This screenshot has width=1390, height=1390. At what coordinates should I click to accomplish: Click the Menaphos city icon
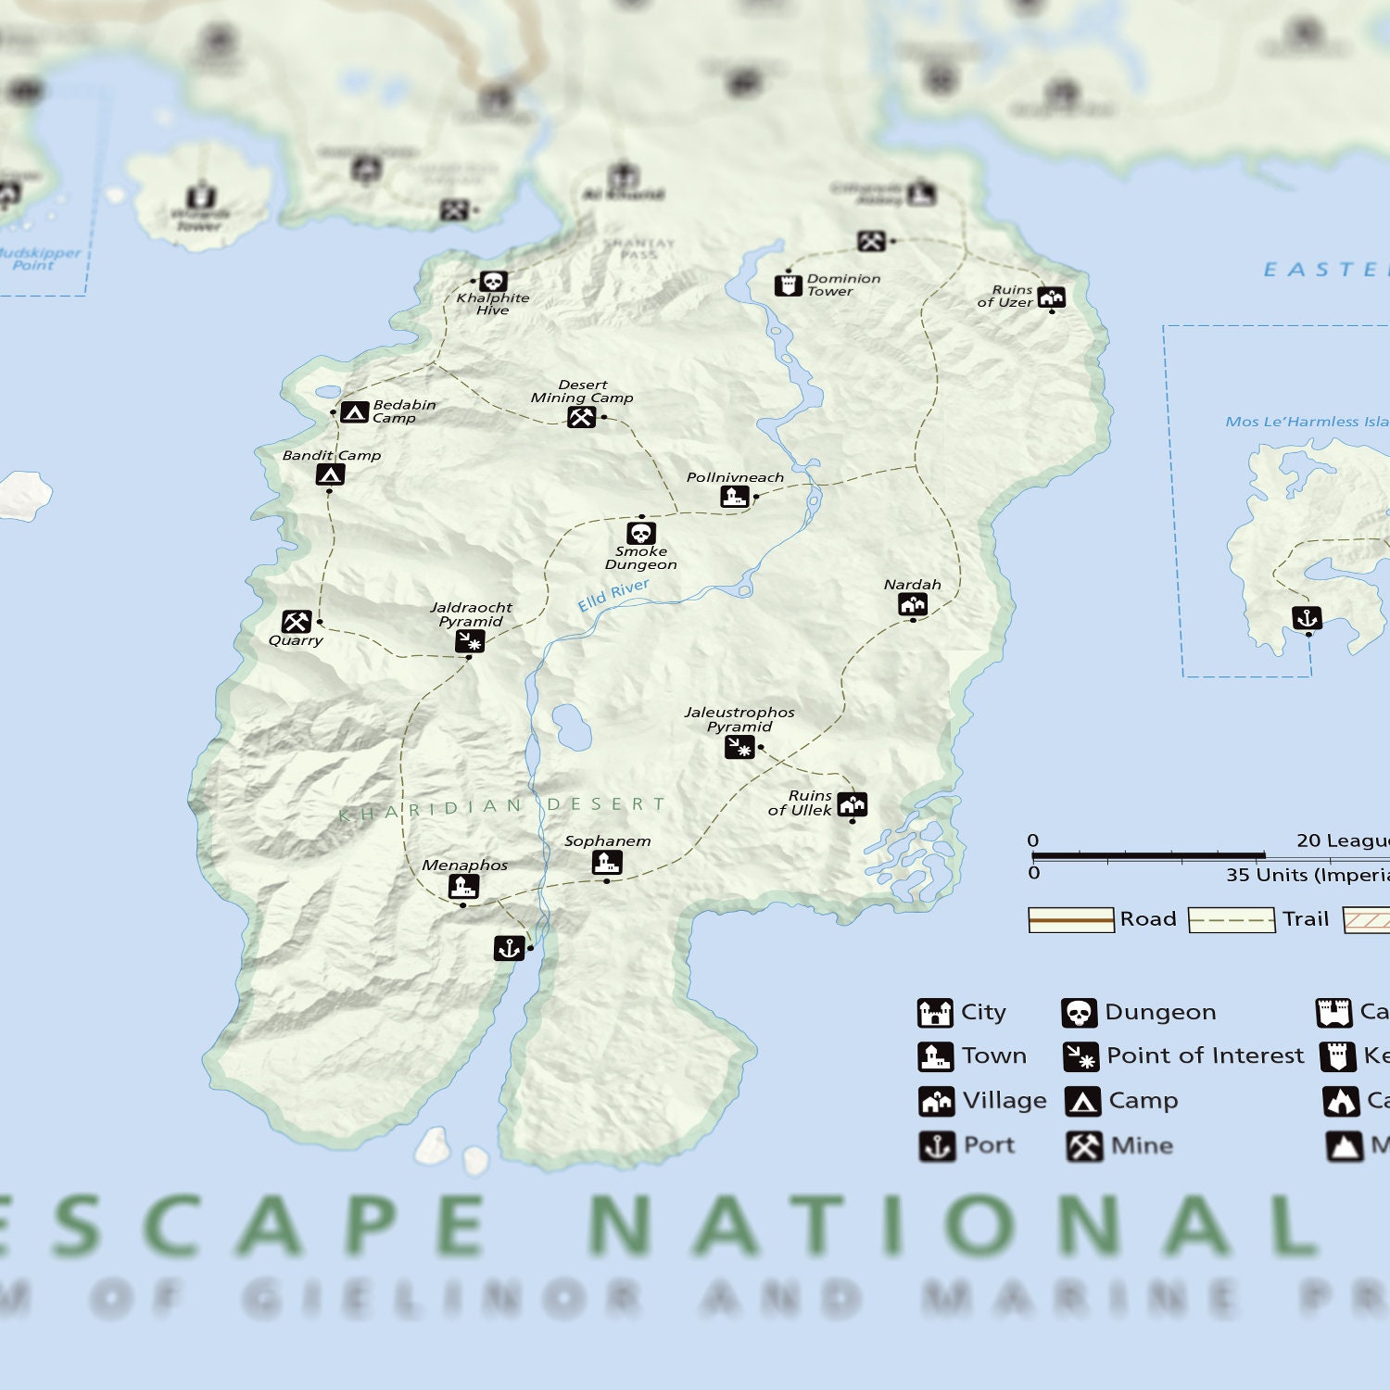[x=466, y=887]
